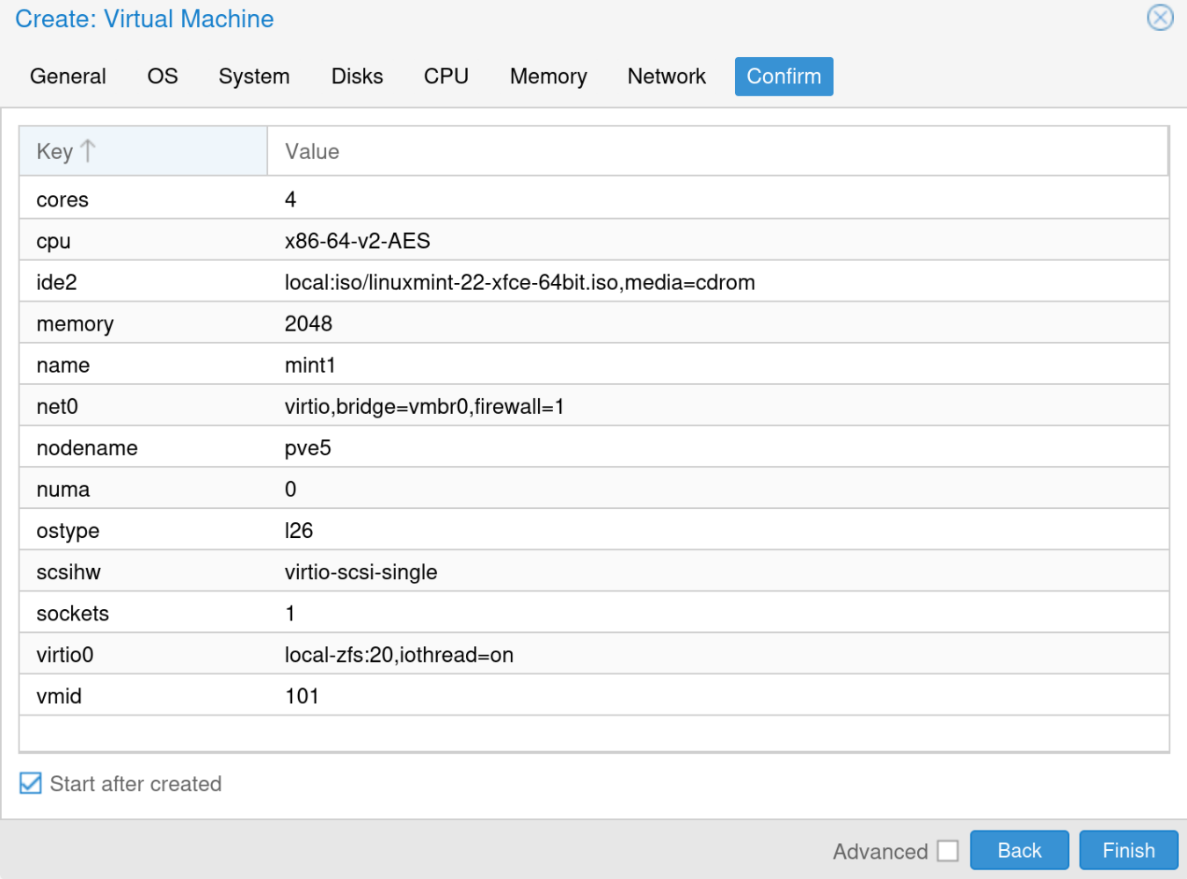Select the cores row key
The image size is (1187, 879).
(x=62, y=200)
